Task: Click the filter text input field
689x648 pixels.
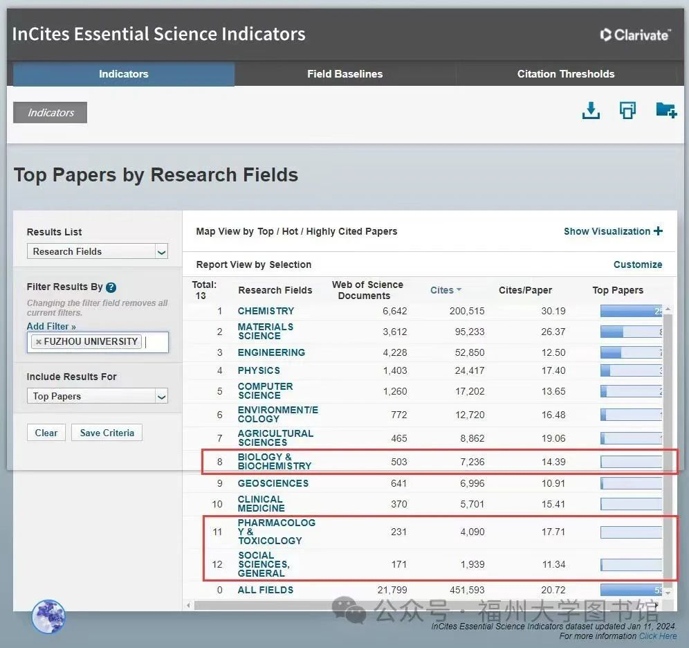Action: click(155, 342)
